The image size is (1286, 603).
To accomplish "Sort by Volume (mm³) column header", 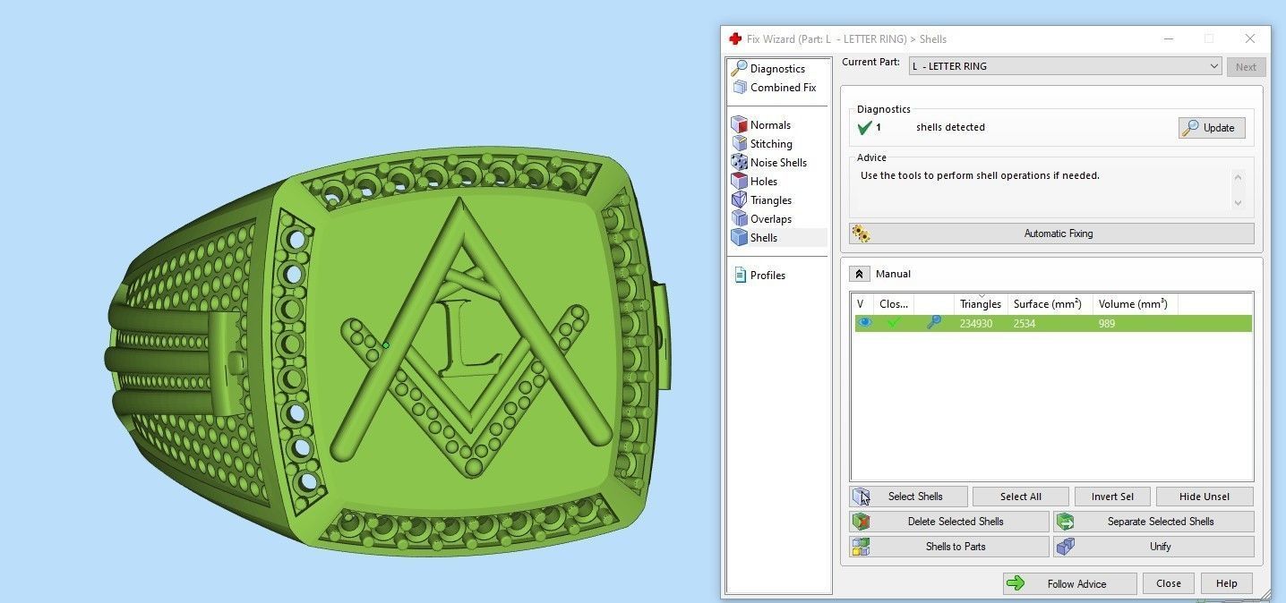I will 1136,304.
